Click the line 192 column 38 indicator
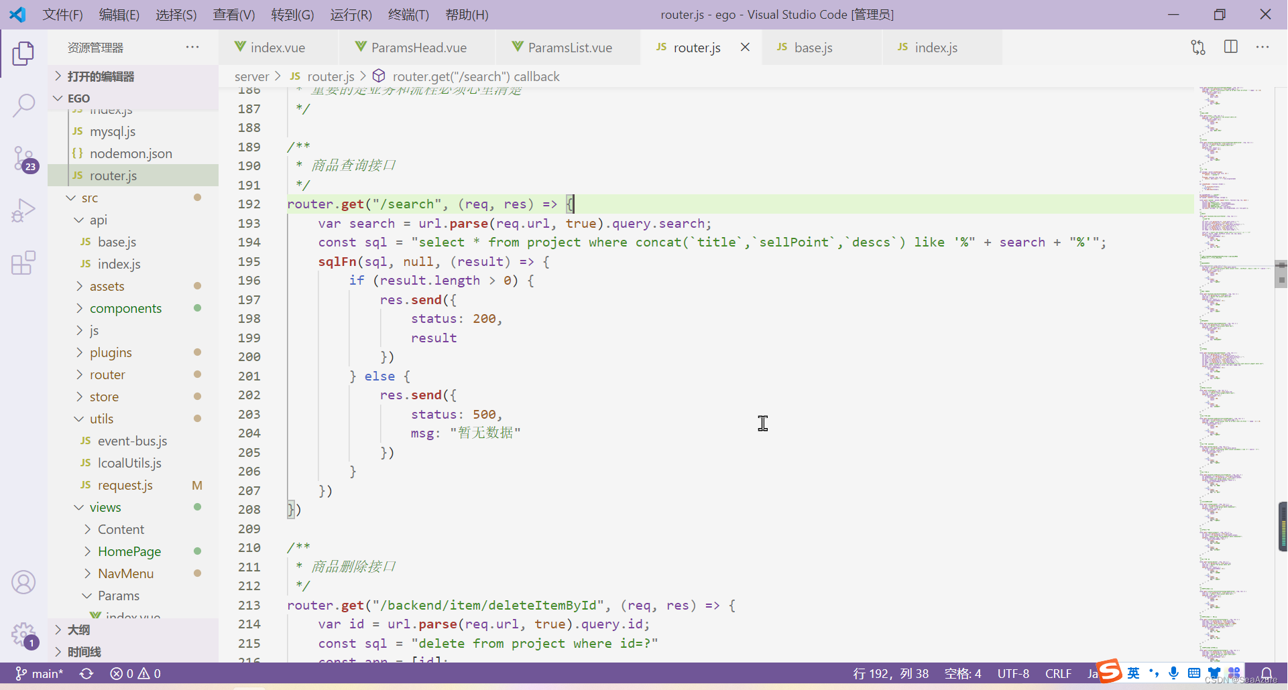 pyautogui.click(x=890, y=673)
